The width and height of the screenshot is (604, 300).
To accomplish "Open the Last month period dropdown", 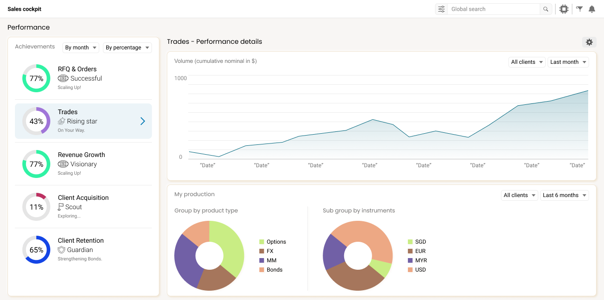I will point(568,62).
